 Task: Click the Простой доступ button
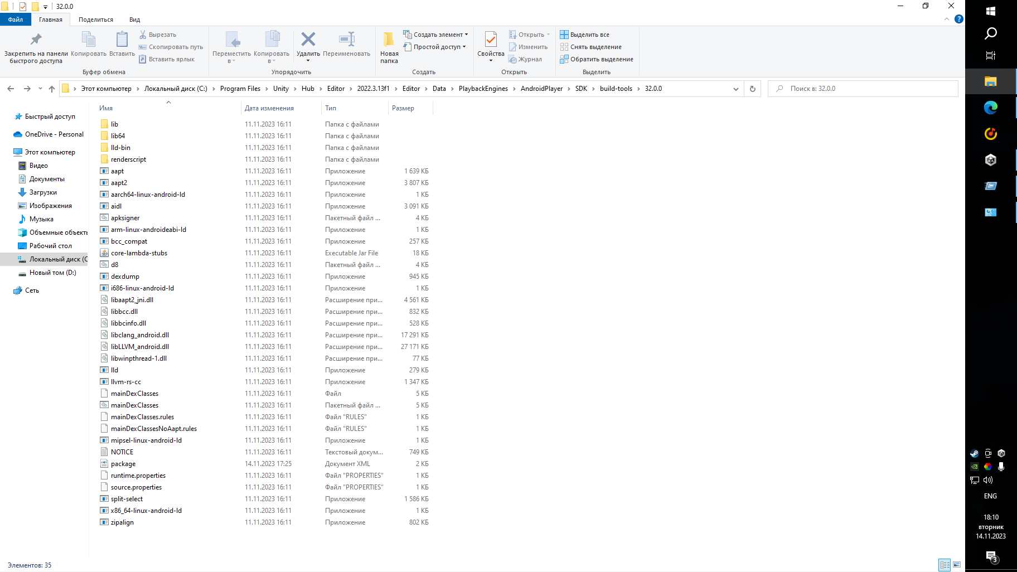pyautogui.click(x=435, y=47)
